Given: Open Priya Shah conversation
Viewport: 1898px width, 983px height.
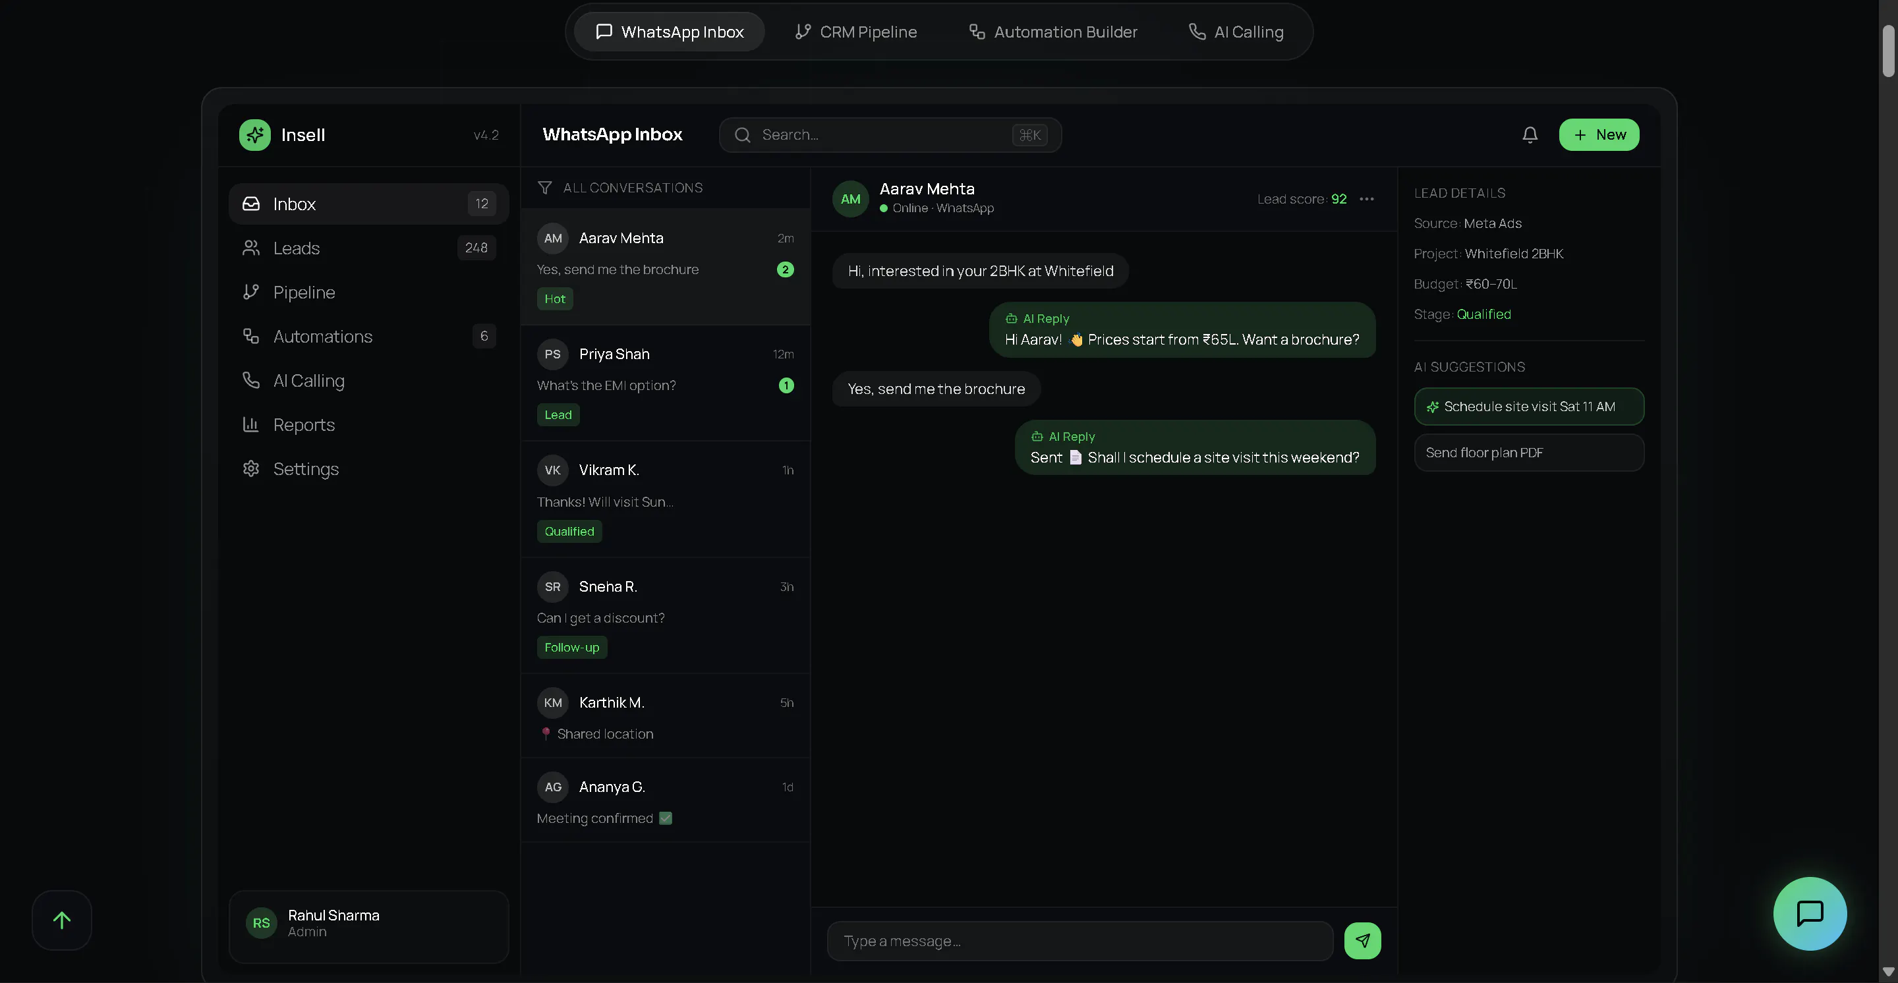Looking at the screenshot, I should coord(666,383).
